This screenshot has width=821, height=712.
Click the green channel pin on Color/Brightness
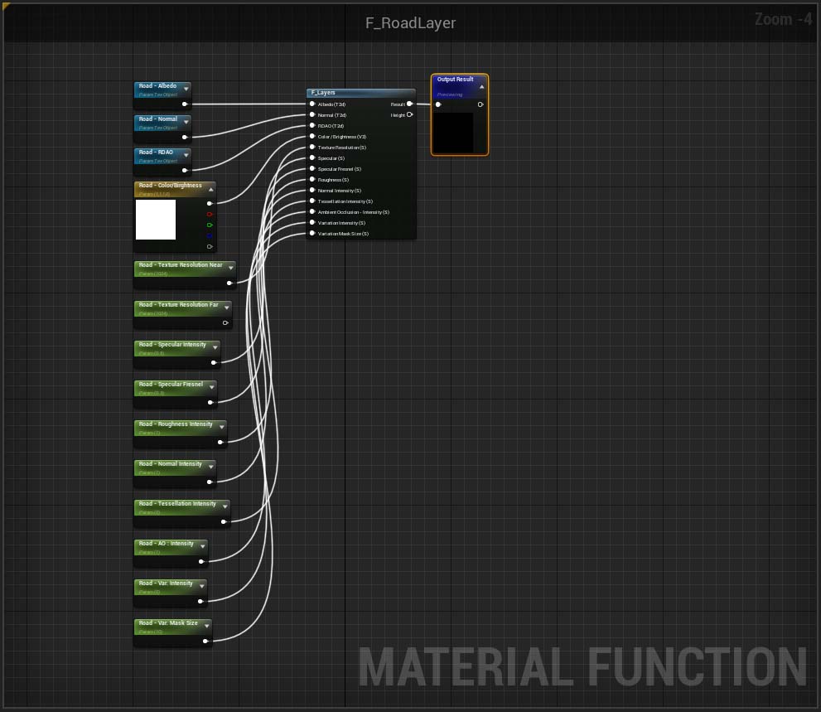click(210, 225)
